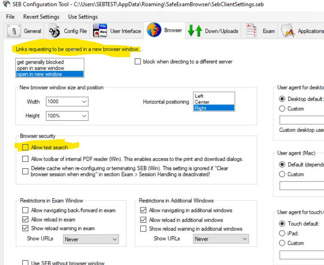Open the Revert Settings menu

tap(41, 17)
